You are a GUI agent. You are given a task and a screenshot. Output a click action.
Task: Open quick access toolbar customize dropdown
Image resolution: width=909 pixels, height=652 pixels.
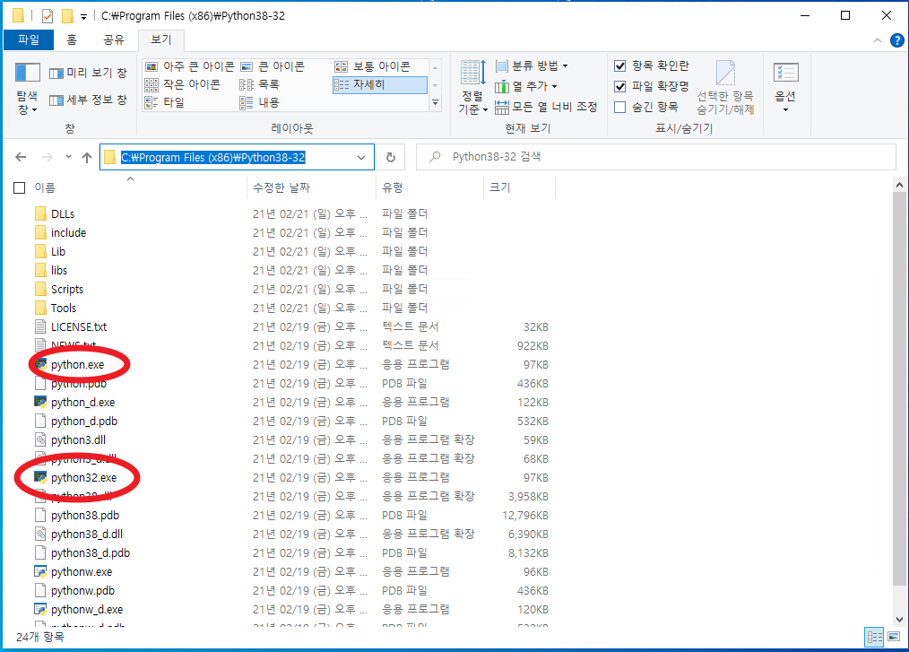83,17
